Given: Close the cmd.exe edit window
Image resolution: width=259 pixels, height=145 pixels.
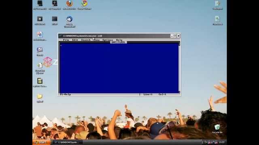Looking at the screenshot, I should coord(178,36).
